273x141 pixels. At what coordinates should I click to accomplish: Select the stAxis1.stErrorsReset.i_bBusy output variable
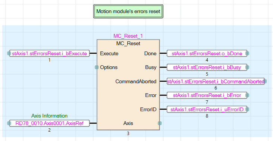[x=207, y=67]
